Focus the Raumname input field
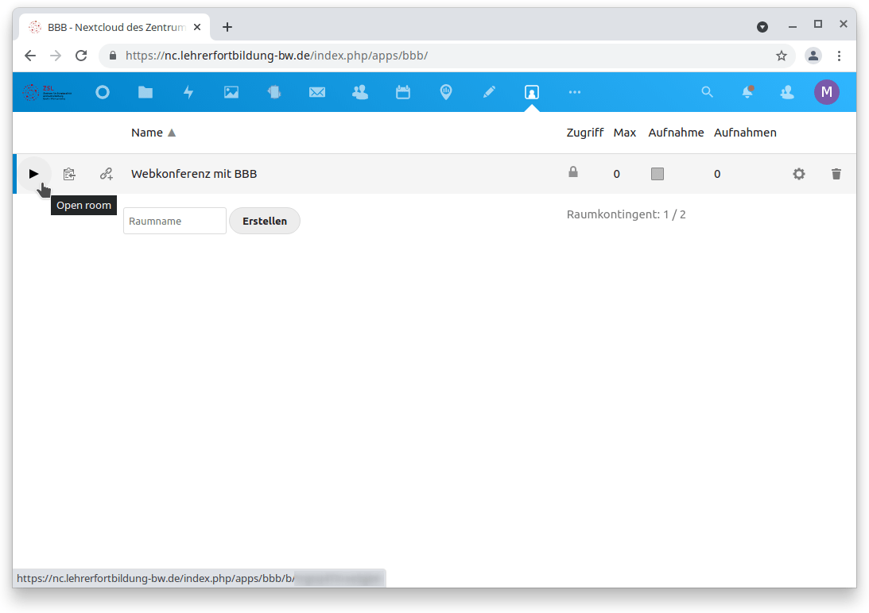The width and height of the screenshot is (869, 613). click(x=175, y=221)
